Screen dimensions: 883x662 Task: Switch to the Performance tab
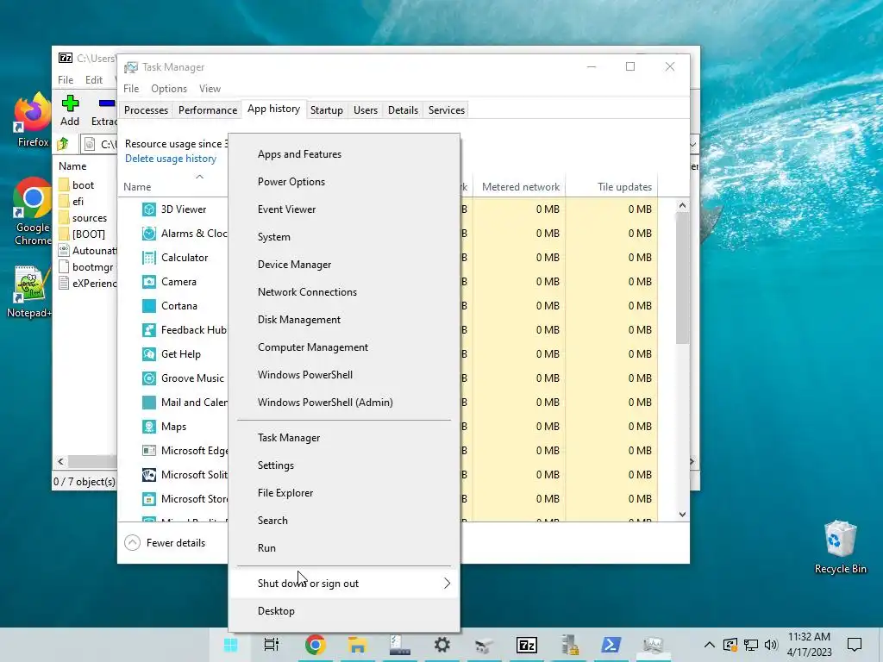click(208, 110)
